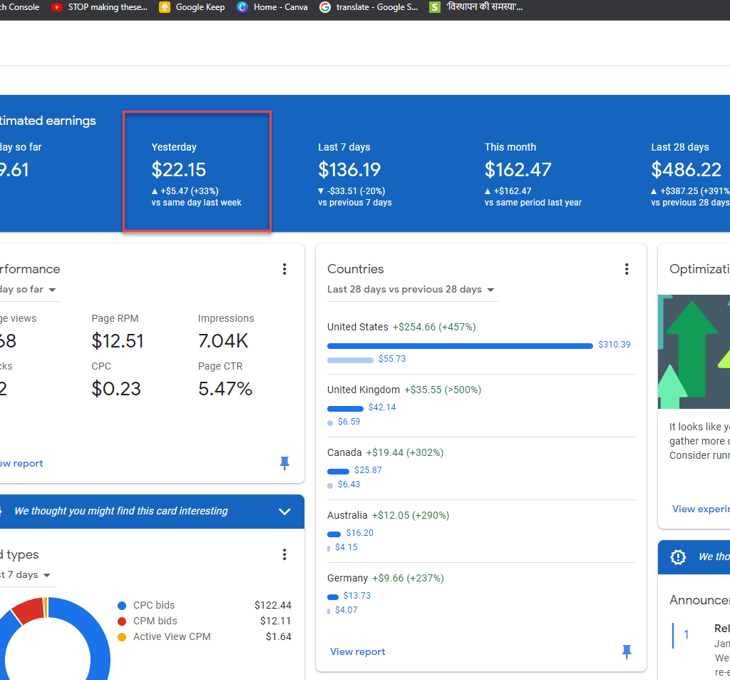Viewport: 730px width, 680px height.
Task: Open the YouTube 'STOP making these...' bookmark
Action: [x=99, y=7]
